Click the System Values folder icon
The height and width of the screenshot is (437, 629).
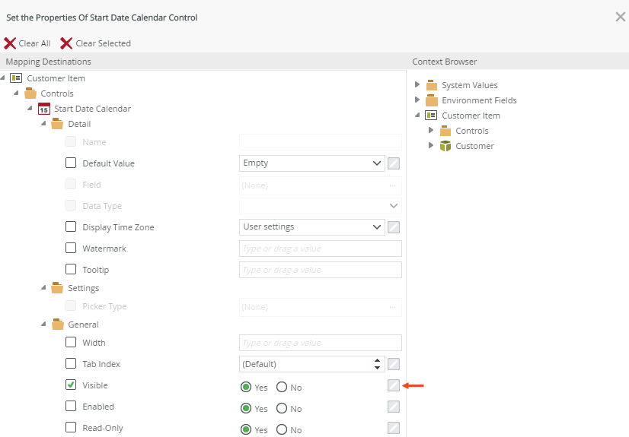(x=432, y=85)
